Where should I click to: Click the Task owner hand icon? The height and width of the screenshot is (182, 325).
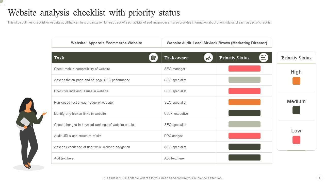click(208, 58)
